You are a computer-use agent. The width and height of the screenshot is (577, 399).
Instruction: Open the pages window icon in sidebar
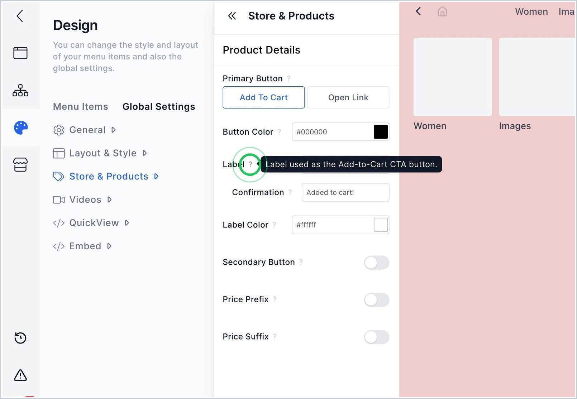pyautogui.click(x=20, y=53)
